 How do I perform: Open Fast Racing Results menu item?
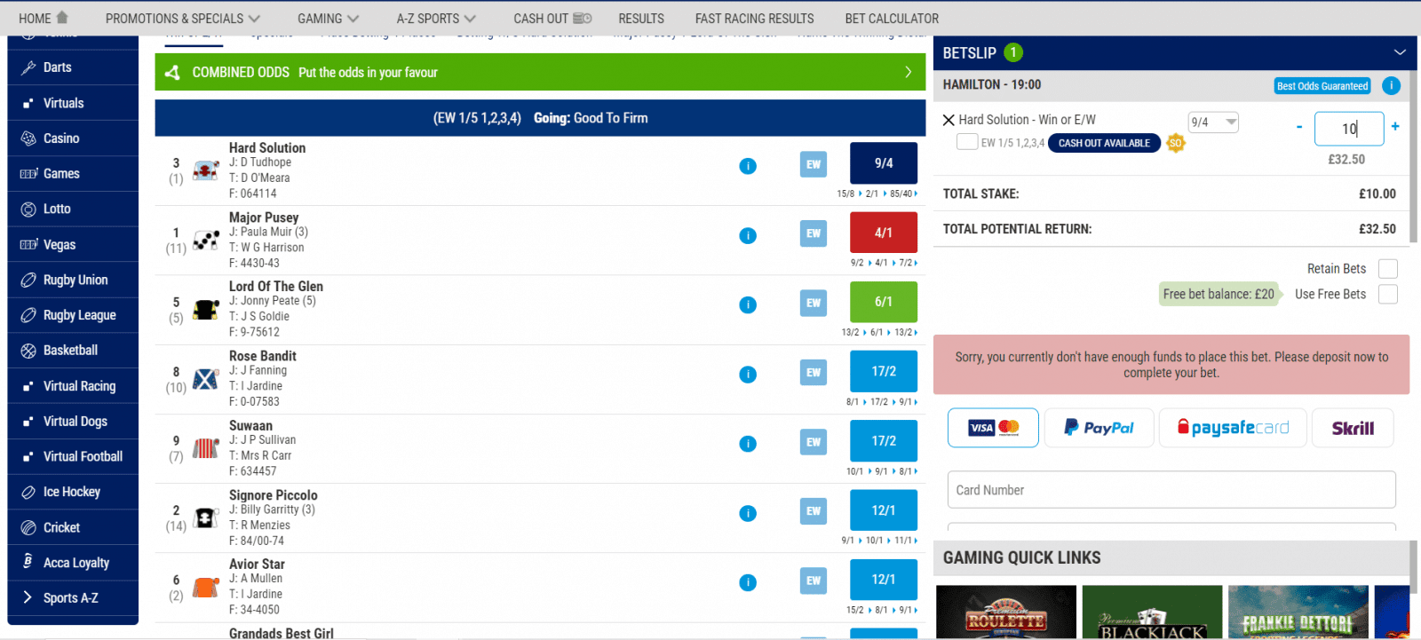click(754, 18)
